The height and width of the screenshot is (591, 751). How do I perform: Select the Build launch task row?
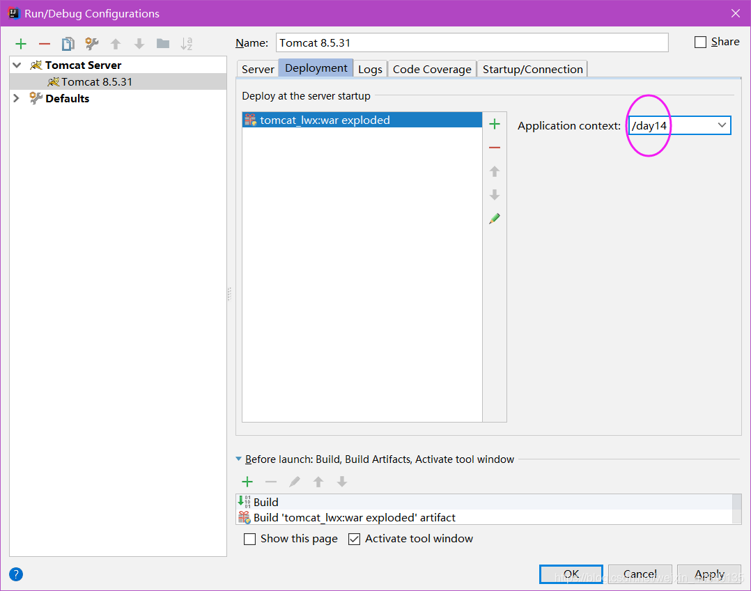[484, 502]
